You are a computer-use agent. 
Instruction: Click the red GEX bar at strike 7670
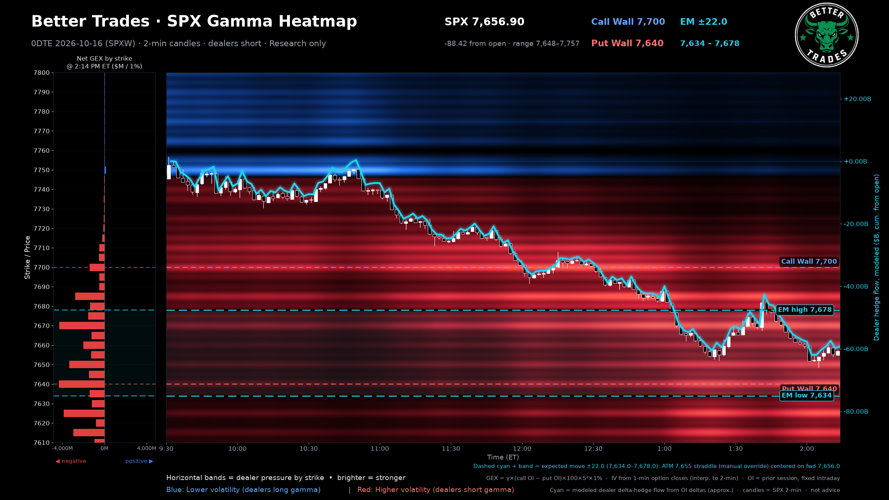coord(82,326)
